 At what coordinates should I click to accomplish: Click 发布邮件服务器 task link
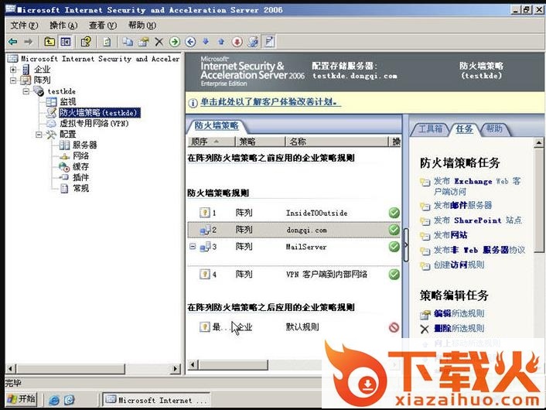pos(462,205)
